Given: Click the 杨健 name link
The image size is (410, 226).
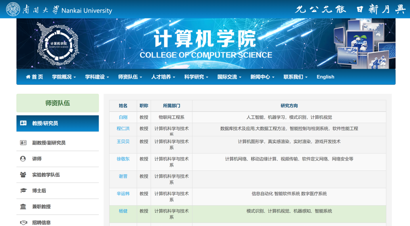Looking at the screenshot, I should (x=123, y=211).
